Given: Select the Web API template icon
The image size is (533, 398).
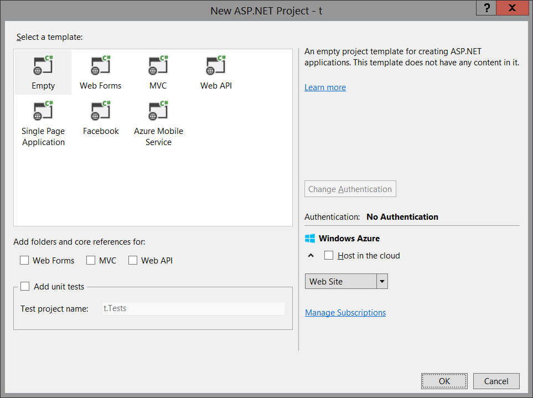Looking at the screenshot, I should pyautogui.click(x=215, y=66).
